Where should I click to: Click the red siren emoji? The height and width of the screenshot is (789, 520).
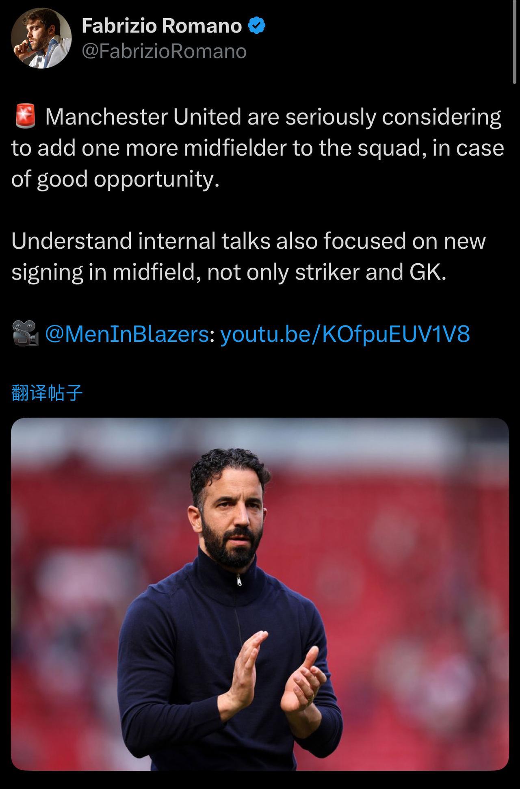point(25,117)
